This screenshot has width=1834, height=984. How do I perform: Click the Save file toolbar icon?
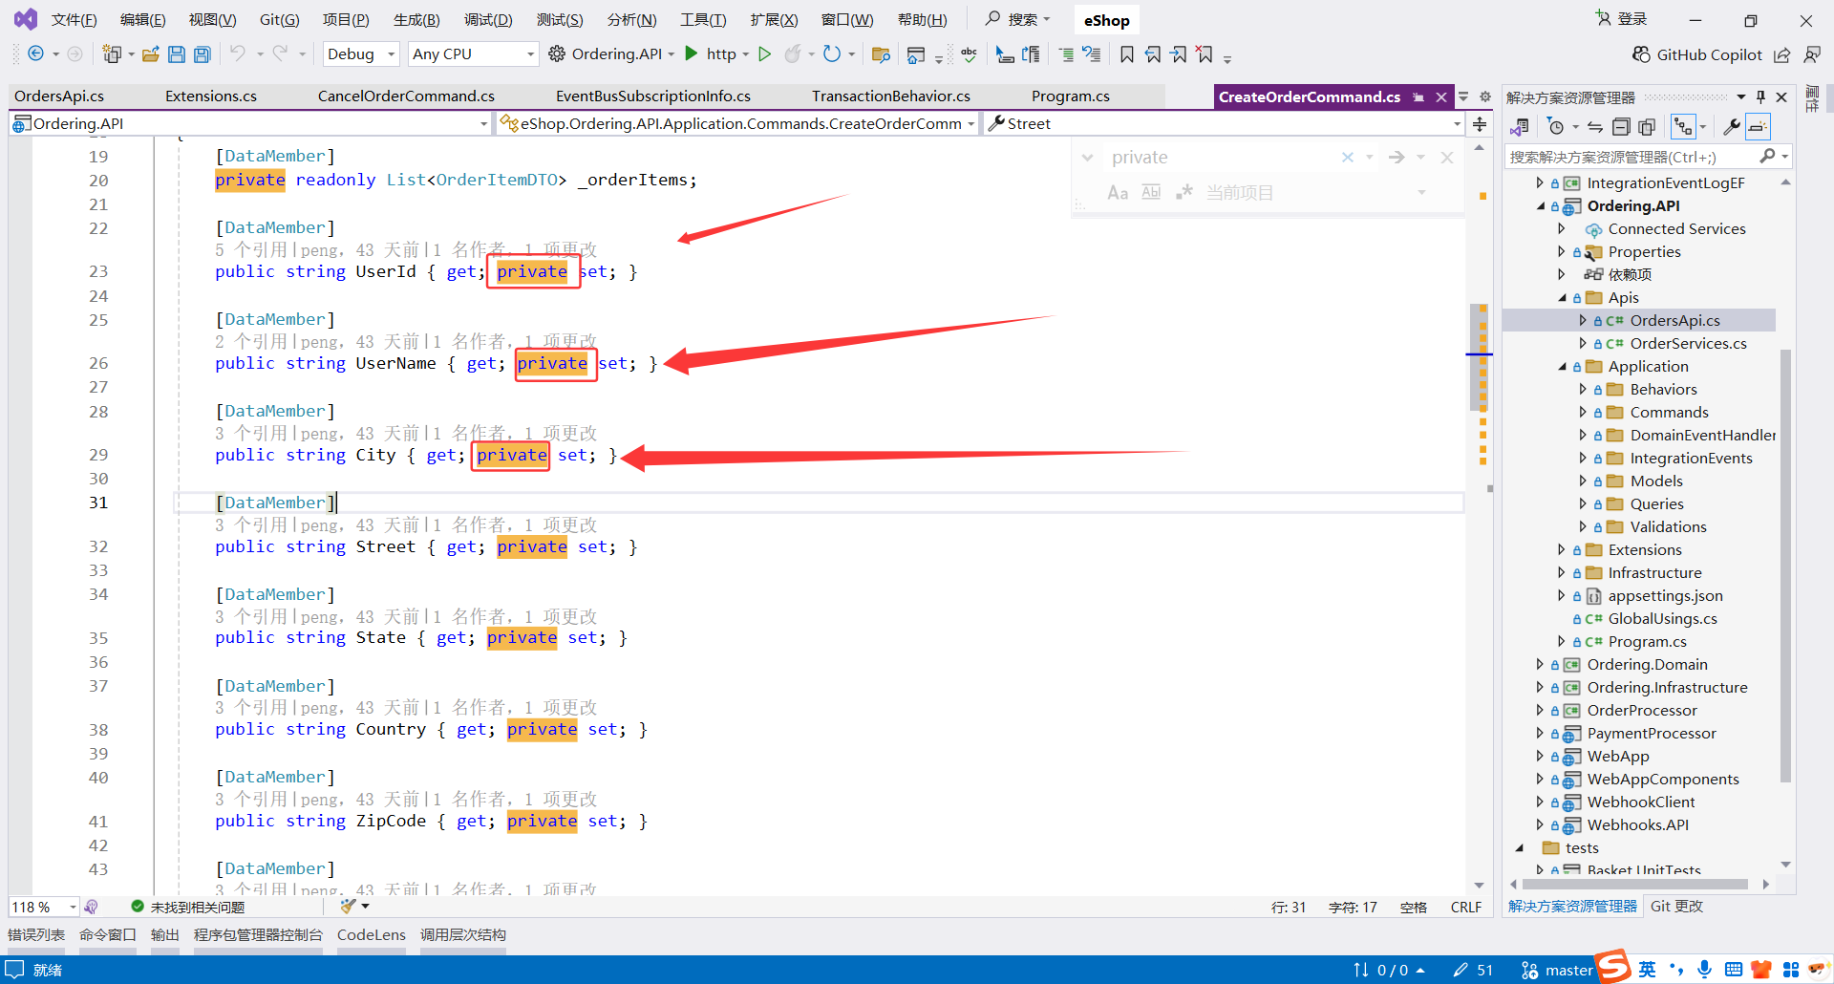click(x=177, y=54)
